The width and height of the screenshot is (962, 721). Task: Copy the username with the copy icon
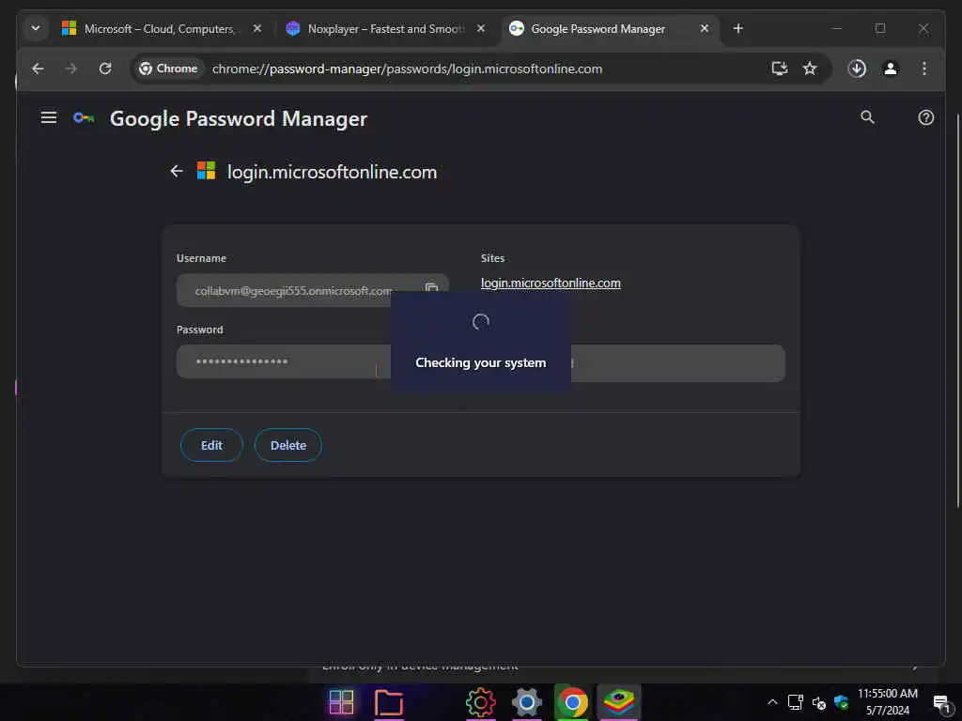[x=431, y=287]
